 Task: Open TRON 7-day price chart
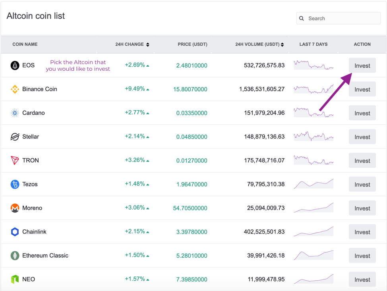(x=313, y=160)
